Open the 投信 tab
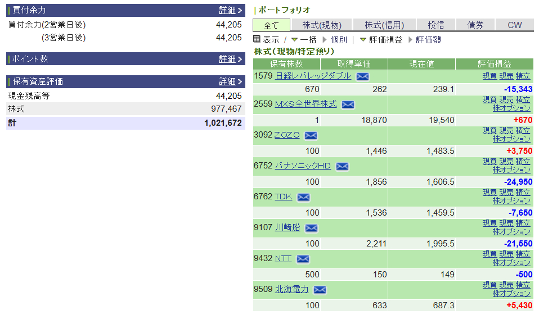 click(x=435, y=25)
